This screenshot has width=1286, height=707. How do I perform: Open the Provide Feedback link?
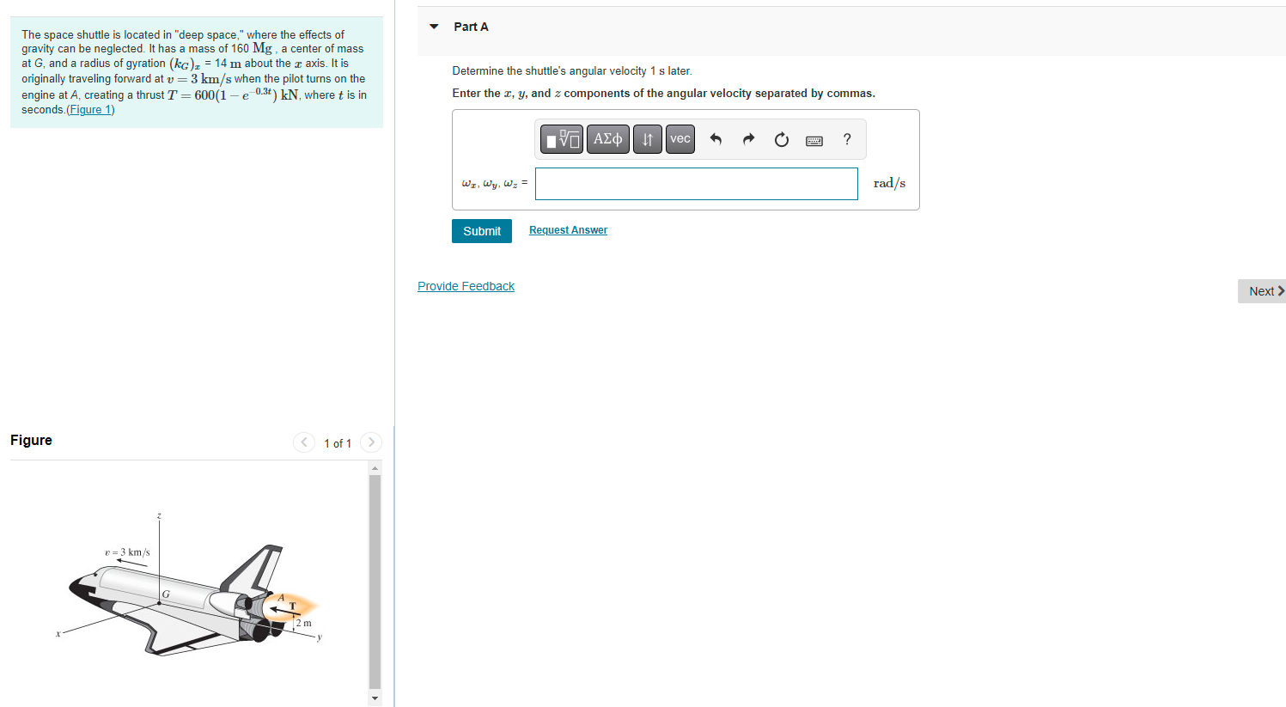(x=466, y=285)
